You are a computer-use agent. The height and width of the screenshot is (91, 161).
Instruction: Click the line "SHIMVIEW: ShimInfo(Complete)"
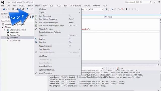tap(62, 79)
